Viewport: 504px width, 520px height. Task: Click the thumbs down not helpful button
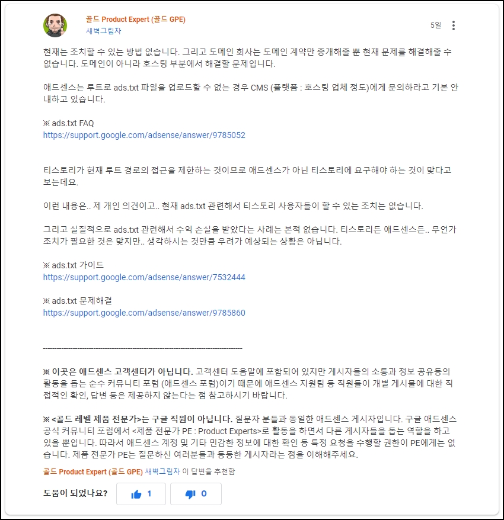pyautogui.click(x=196, y=494)
